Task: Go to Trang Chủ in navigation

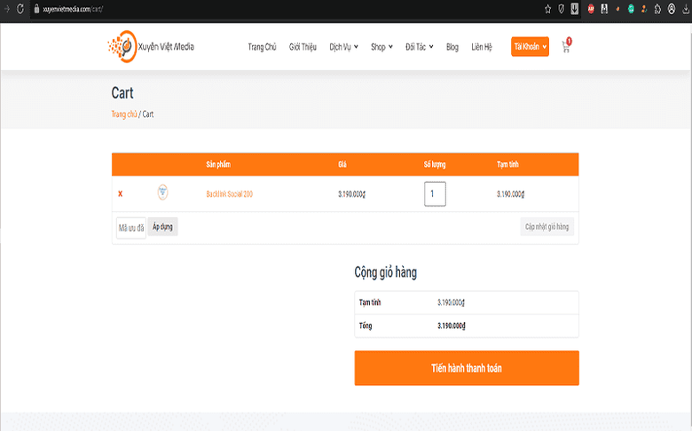Action: pyautogui.click(x=262, y=47)
